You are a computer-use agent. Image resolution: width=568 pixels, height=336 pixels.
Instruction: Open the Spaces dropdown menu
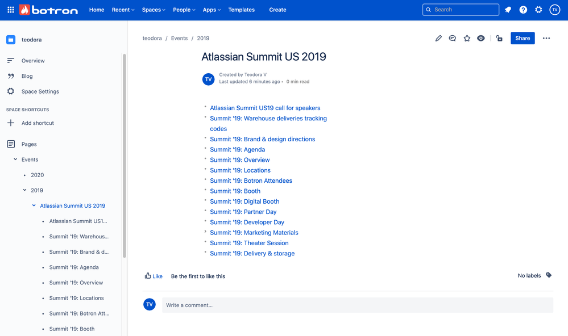point(154,10)
